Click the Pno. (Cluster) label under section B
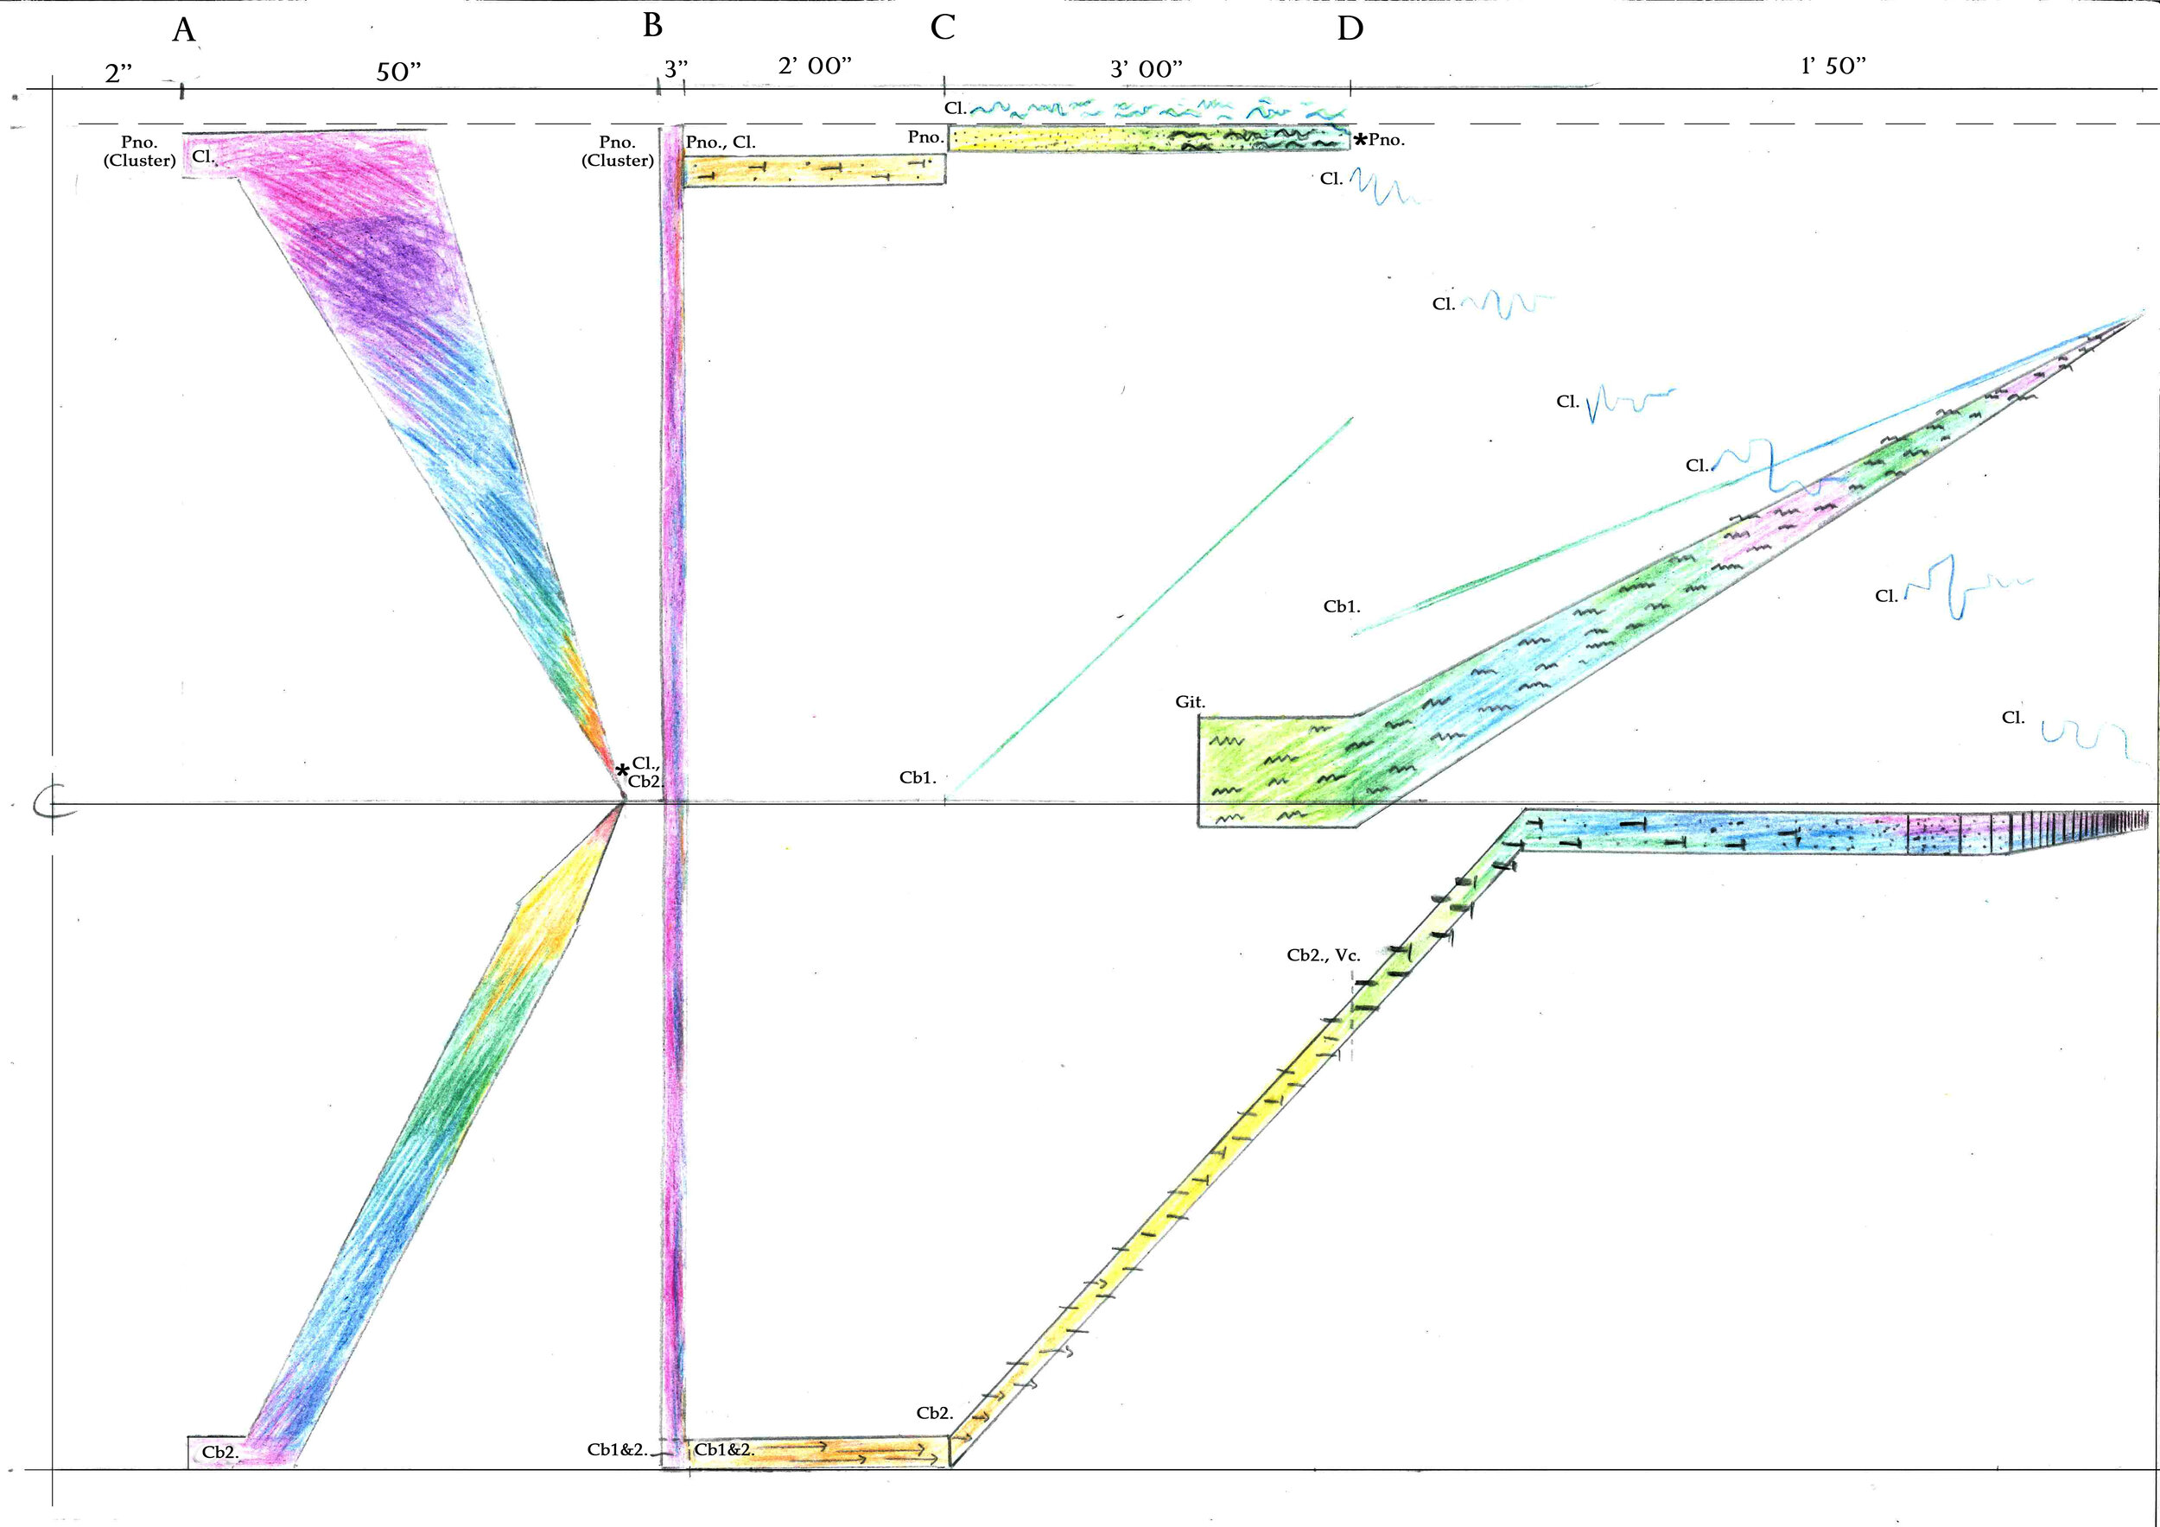The image size is (2160, 1527). pos(617,151)
